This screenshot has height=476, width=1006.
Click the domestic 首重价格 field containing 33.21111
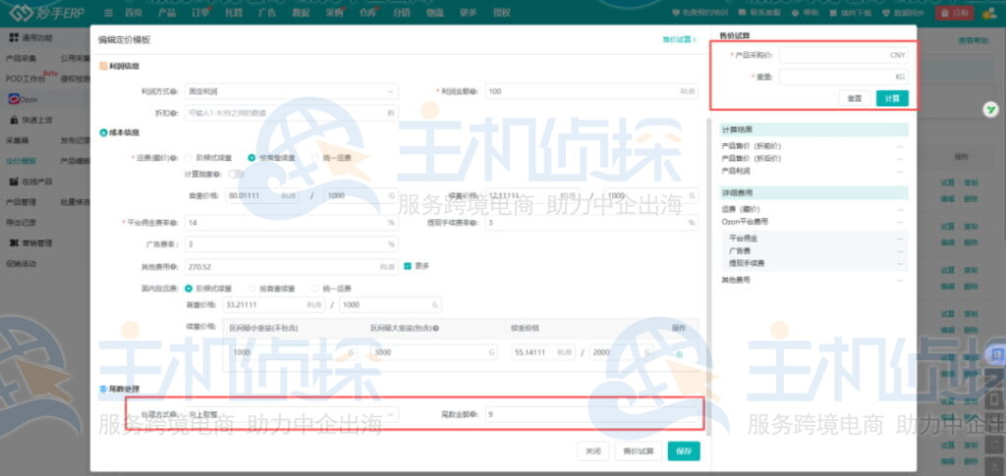tap(274, 305)
